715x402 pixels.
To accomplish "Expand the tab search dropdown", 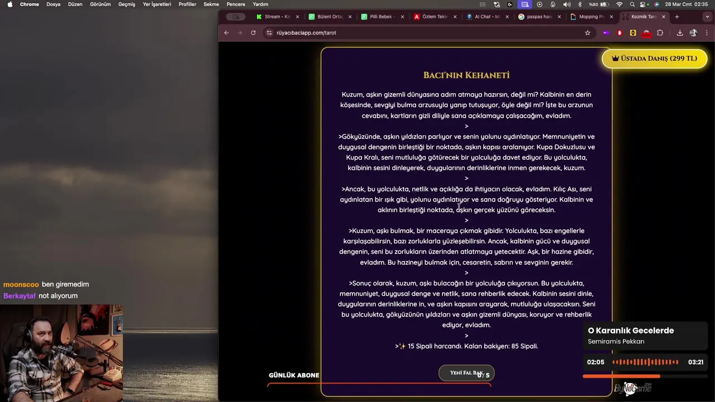I will [x=708, y=17].
